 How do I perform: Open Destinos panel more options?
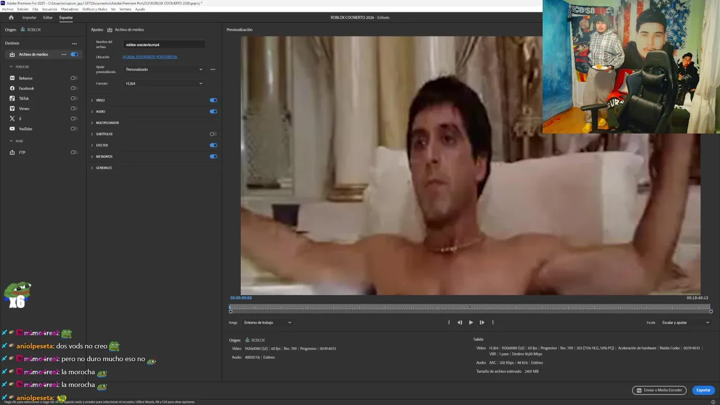(74, 43)
